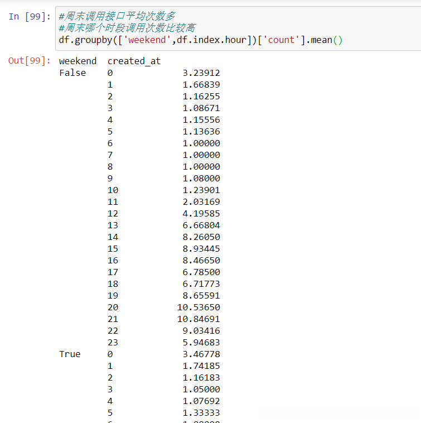Select value 1.16183 in the True group
The height and width of the screenshot is (423, 421).
coord(201,378)
